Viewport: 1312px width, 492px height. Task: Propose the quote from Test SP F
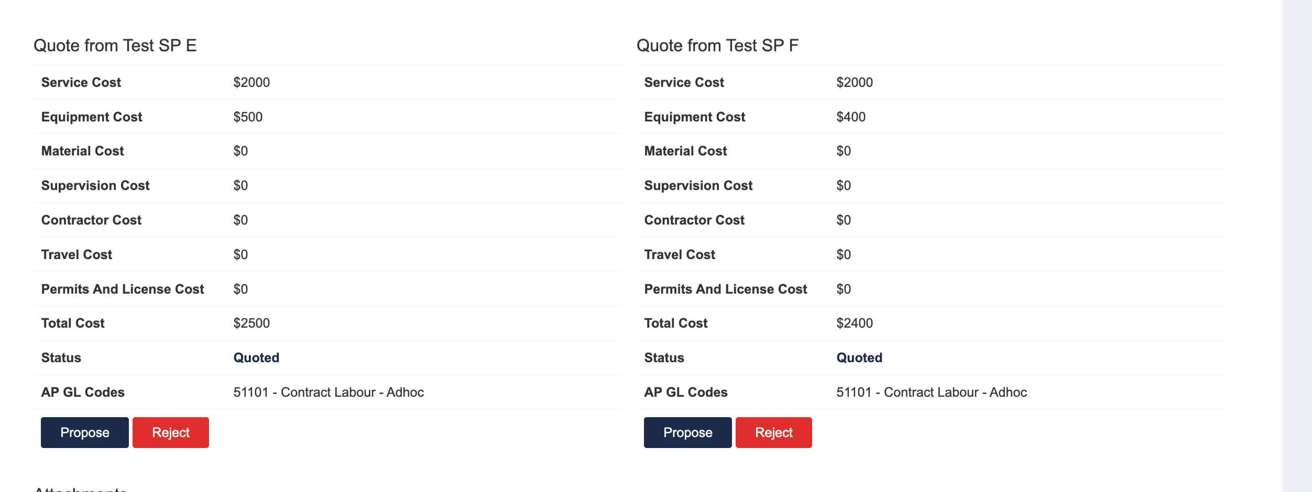point(687,432)
